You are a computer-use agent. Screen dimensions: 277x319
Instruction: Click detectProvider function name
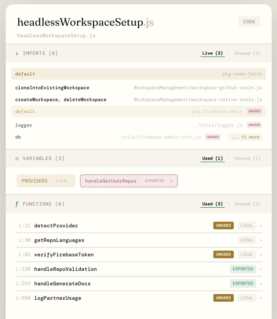coord(56,226)
